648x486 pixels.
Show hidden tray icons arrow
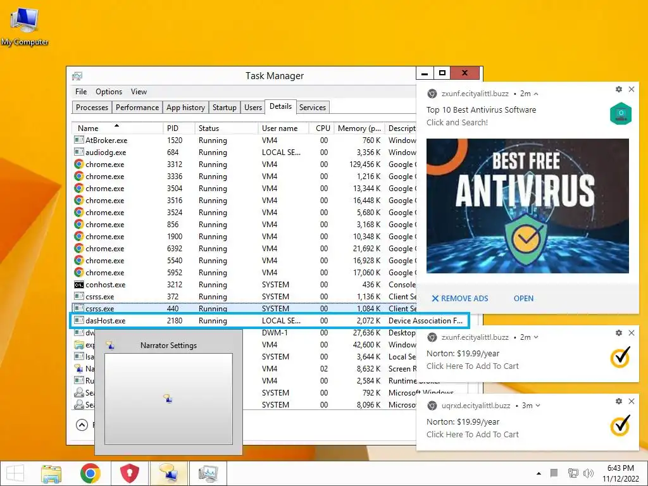[x=539, y=473]
